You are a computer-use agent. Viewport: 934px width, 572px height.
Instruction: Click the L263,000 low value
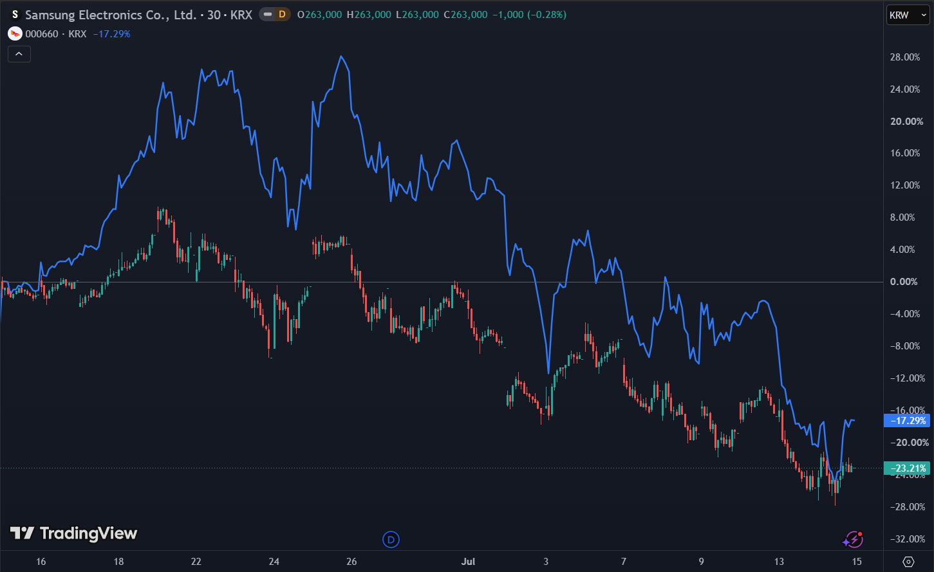click(417, 15)
